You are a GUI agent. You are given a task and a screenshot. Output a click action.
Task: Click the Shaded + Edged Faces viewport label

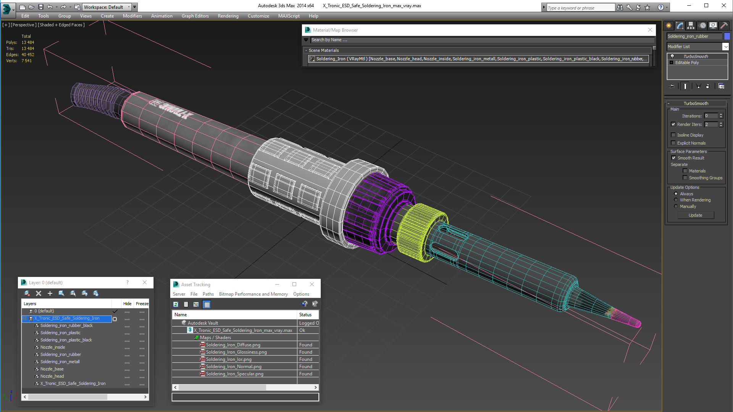[61, 25]
